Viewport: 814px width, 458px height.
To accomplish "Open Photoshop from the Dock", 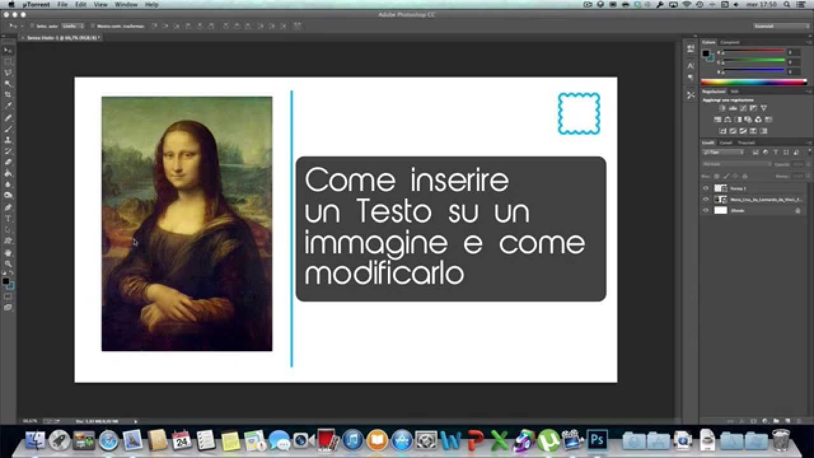I will click(597, 439).
